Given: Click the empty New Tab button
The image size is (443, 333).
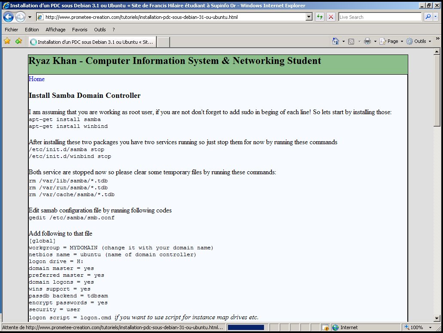Looking at the screenshot, I should (x=163, y=42).
